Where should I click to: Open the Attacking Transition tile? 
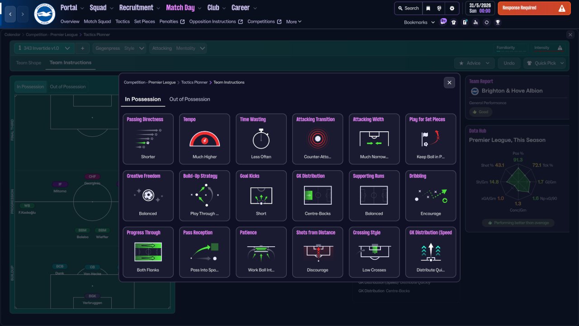coord(318,139)
